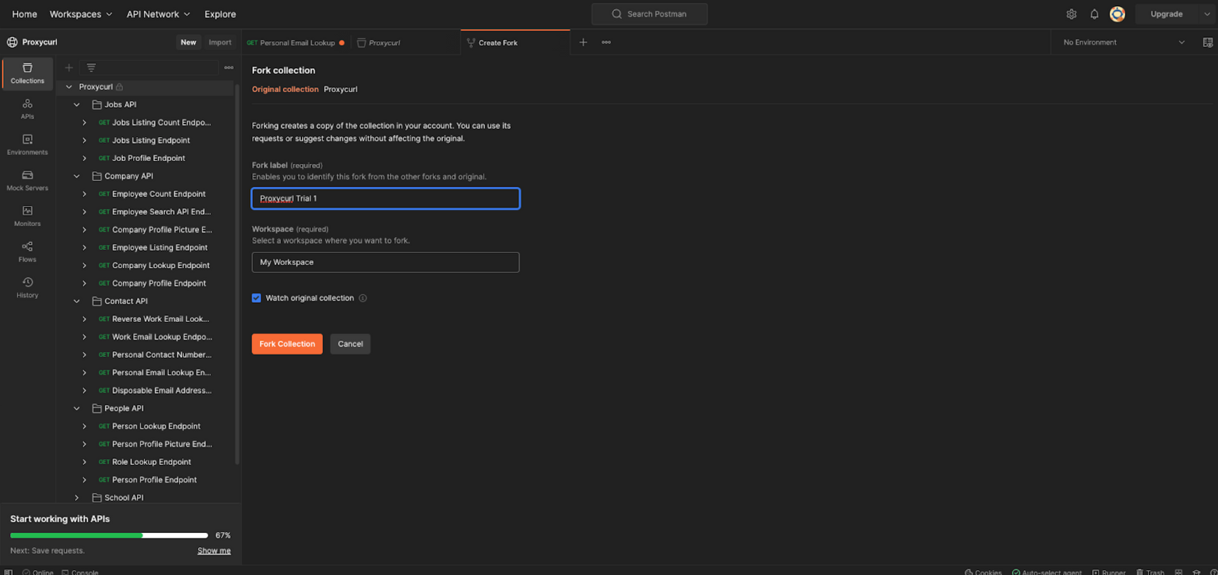Open the APIs sidebar panel
The image size is (1218, 575).
click(x=27, y=109)
